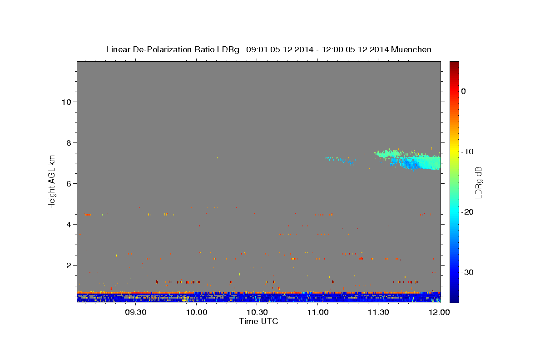
Task: Click the '11:30' time tick label
Action: pos(378,312)
